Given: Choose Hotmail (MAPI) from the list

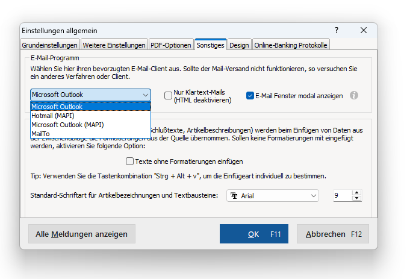Looking at the screenshot, I should pyautogui.click(x=52, y=116).
